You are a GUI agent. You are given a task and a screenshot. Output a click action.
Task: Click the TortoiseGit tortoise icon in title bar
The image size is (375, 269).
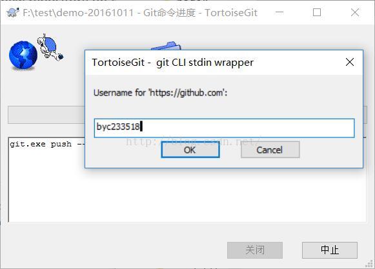pyautogui.click(x=13, y=12)
